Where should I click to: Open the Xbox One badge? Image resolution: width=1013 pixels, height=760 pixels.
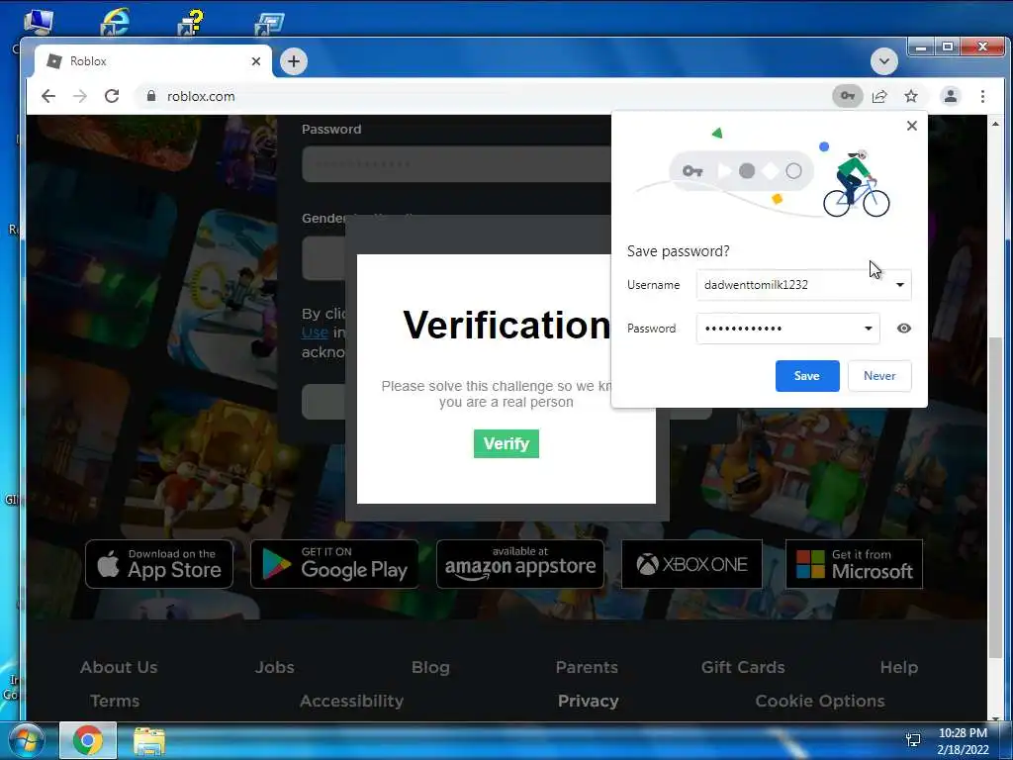pyautogui.click(x=691, y=564)
